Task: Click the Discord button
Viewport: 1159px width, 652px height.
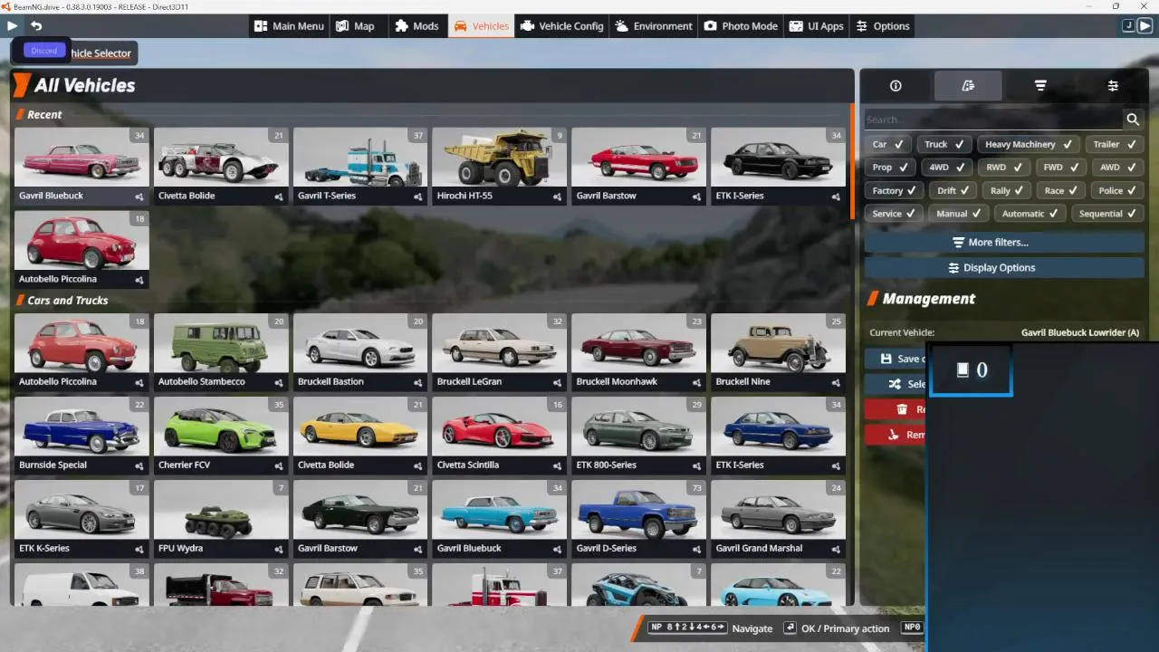Action: coord(43,51)
